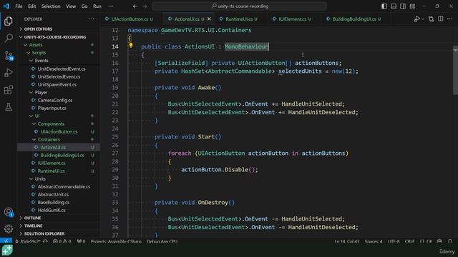Open the Explorer view in activity bar
This screenshot has height=257, width=458.
[9, 21]
